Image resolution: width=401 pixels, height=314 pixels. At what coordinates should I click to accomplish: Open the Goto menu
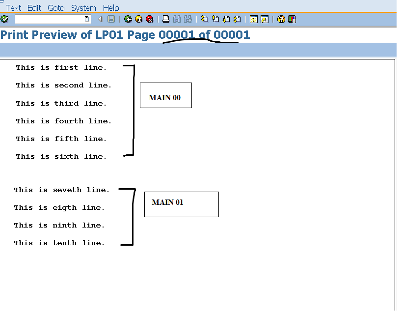(55, 8)
